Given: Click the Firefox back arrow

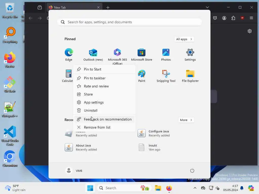Looking at the screenshot, I should 31,18.
